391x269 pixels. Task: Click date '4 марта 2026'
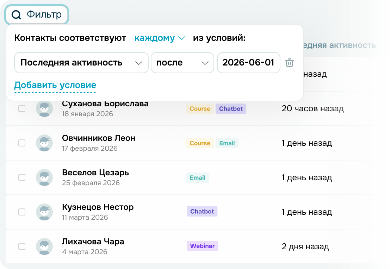tap(85, 252)
